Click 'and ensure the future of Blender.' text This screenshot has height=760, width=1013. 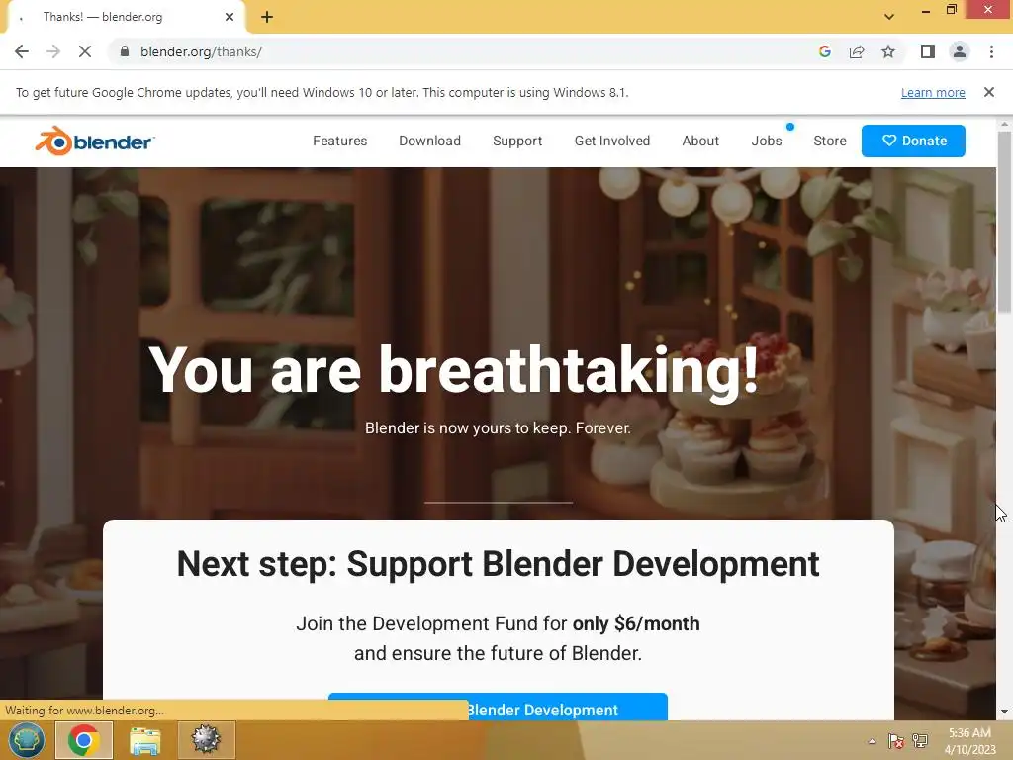tap(499, 653)
